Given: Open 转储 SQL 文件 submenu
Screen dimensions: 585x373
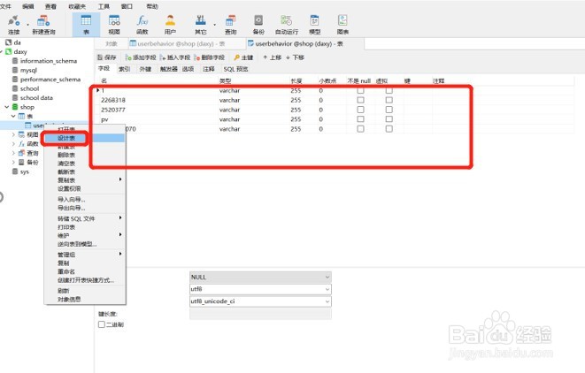Looking at the screenshot, I should [x=85, y=218].
